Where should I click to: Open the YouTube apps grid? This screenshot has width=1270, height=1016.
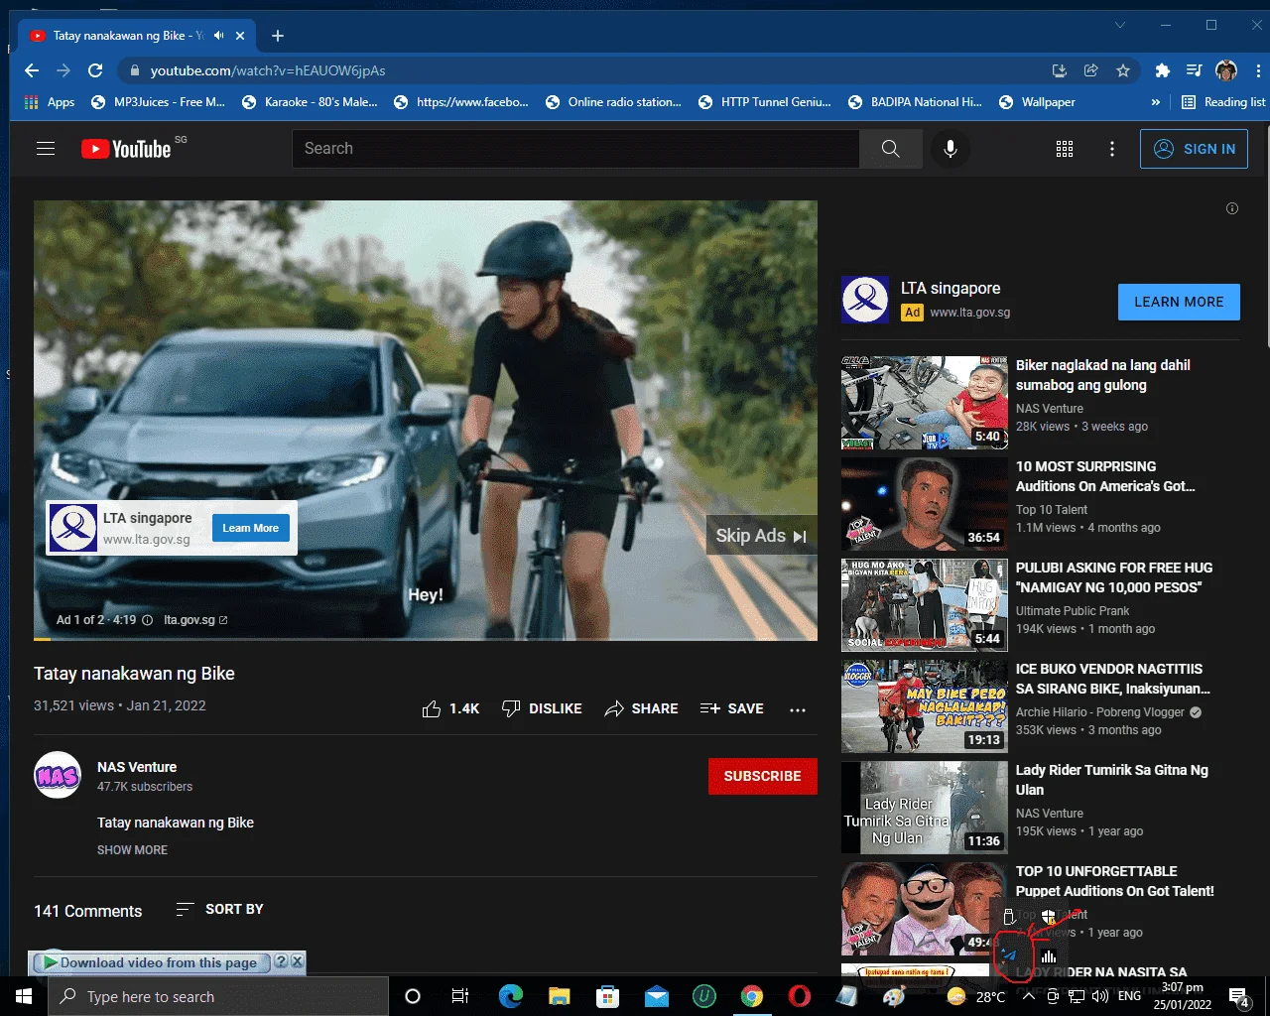pyautogui.click(x=1064, y=149)
